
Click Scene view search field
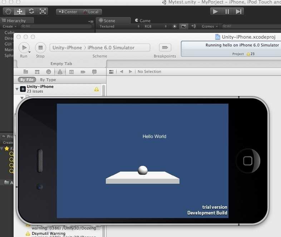tap(251, 26)
